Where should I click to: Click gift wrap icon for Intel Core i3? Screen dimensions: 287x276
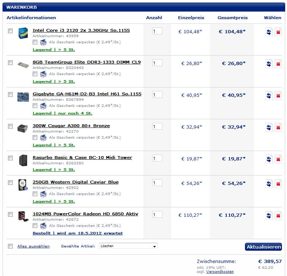(x=43, y=42)
